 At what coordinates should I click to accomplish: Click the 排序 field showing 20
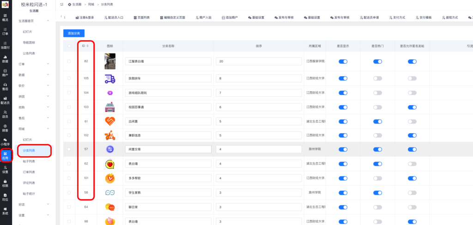point(259,61)
